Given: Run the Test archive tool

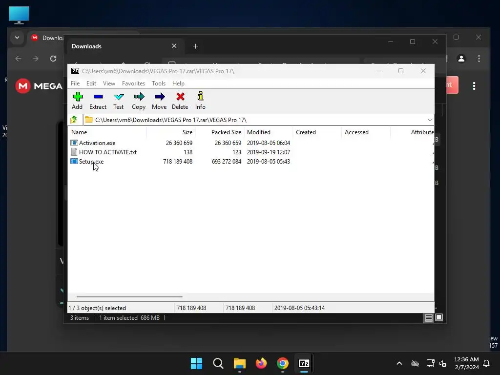Looking at the screenshot, I should point(118,101).
